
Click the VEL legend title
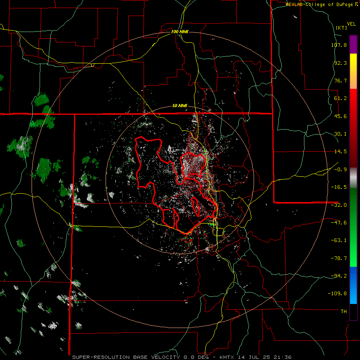[x=351, y=24]
